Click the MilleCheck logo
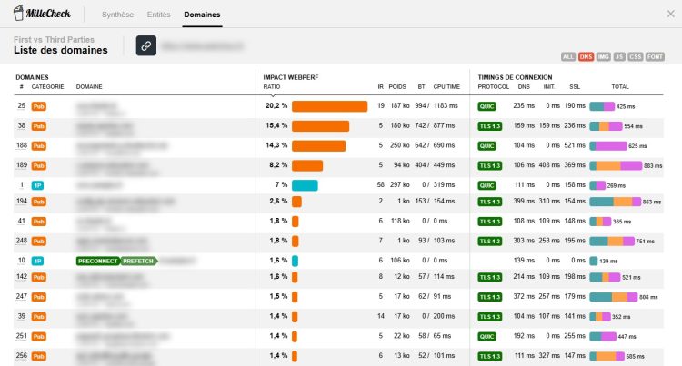 (42, 13)
